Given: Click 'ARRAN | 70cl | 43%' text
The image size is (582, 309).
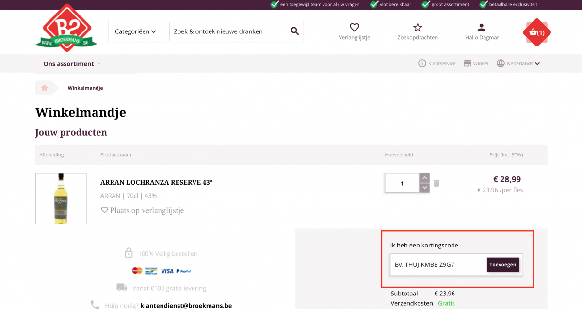Looking at the screenshot, I should (x=129, y=196).
